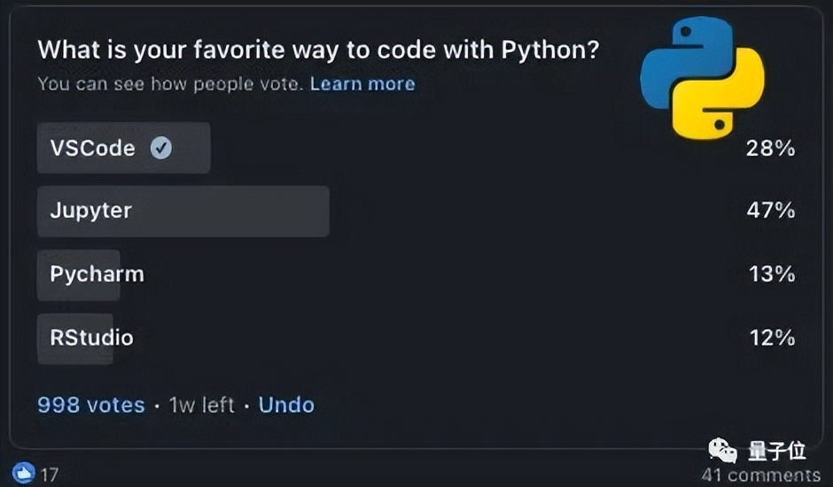
Task: Choose the Pycharm poll option
Action: point(97,274)
